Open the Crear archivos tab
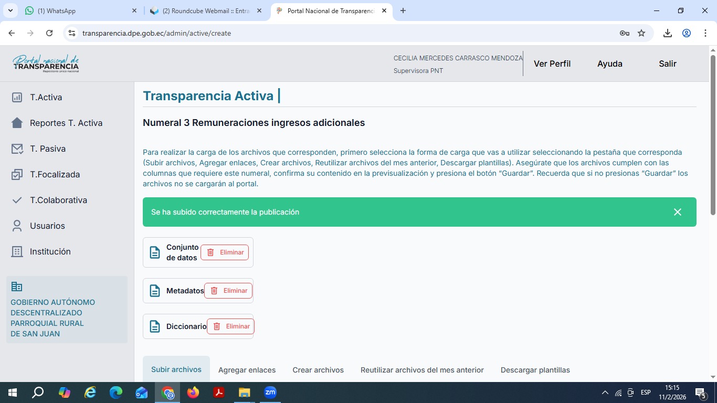Image resolution: width=717 pixels, height=403 pixels. [318, 370]
